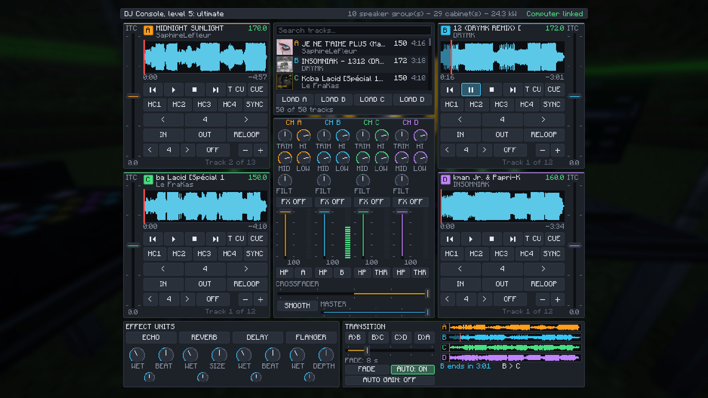Play deck A track
The width and height of the screenshot is (708, 398).
173,90
